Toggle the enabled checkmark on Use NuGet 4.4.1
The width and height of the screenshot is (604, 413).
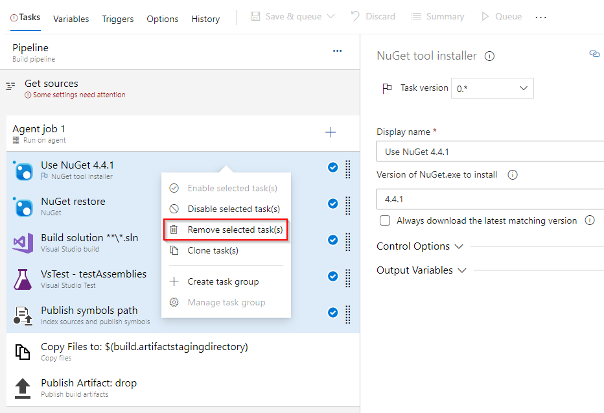point(332,167)
